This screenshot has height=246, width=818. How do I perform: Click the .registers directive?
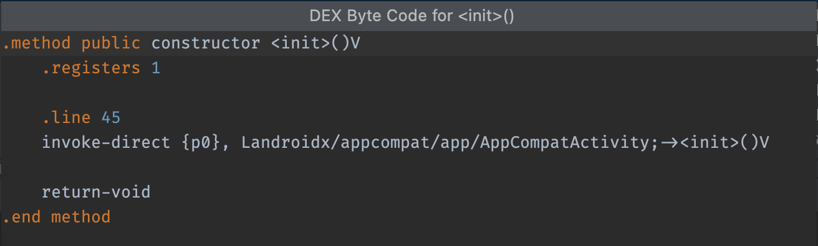[x=91, y=68]
